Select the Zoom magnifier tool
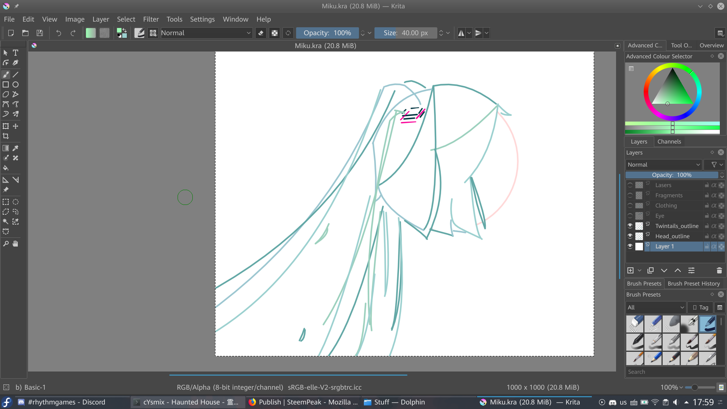This screenshot has height=409, width=727. [x=6, y=244]
